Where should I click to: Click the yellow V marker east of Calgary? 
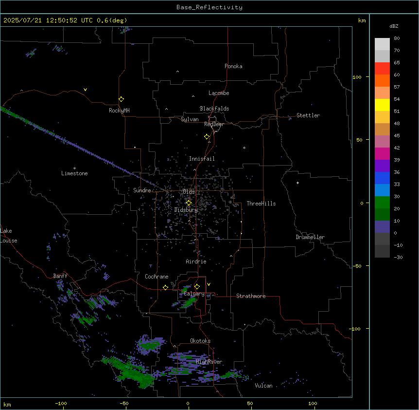(x=209, y=284)
